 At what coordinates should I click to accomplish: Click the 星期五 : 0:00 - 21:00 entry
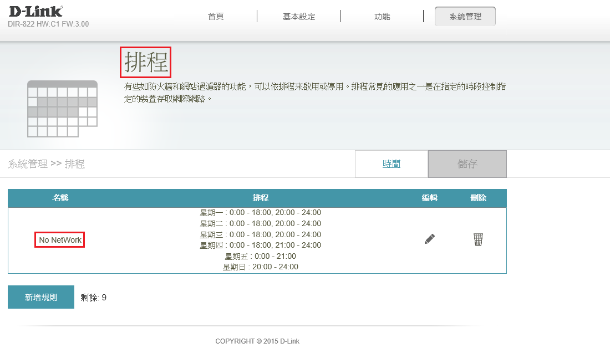(260, 256)
